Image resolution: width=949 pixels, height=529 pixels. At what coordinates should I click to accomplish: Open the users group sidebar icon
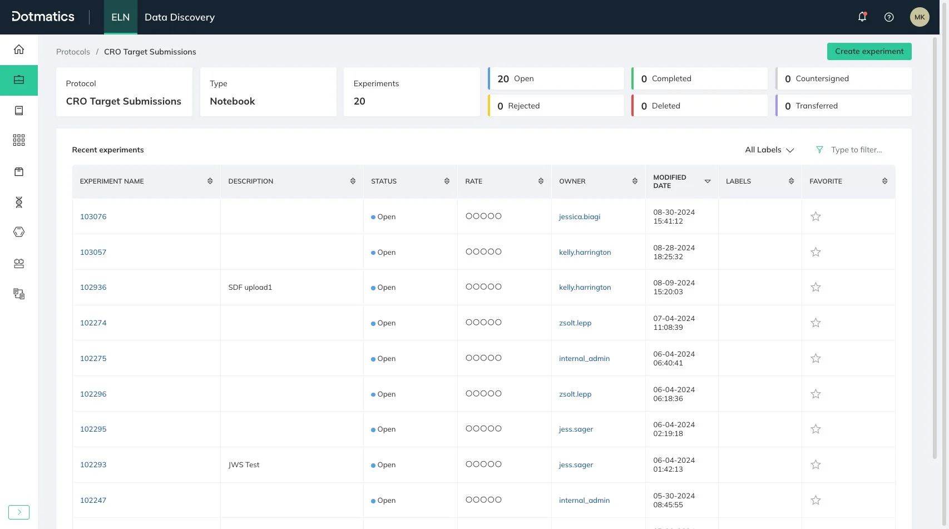(19, 264)
